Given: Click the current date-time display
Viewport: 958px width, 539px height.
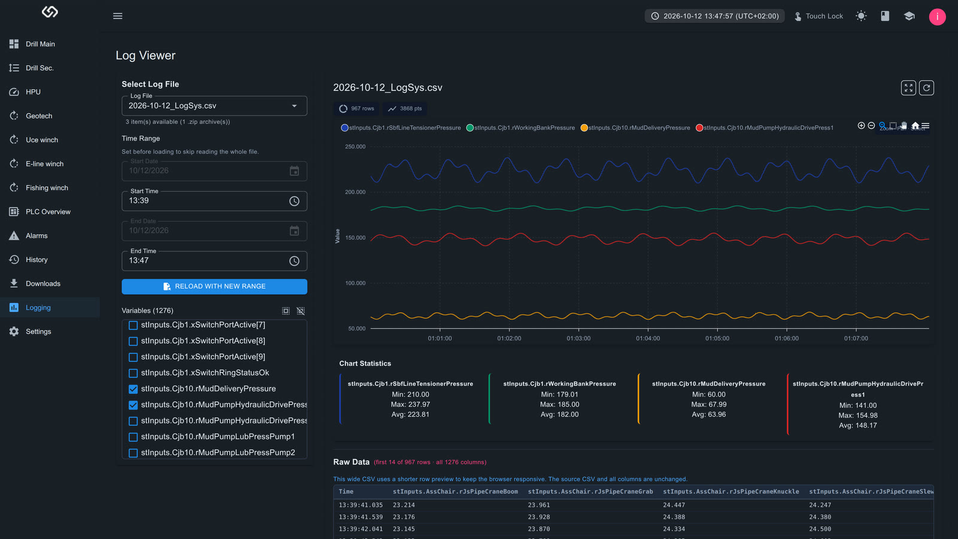Looking at the screenshot, I should click(x=714, y=16).
